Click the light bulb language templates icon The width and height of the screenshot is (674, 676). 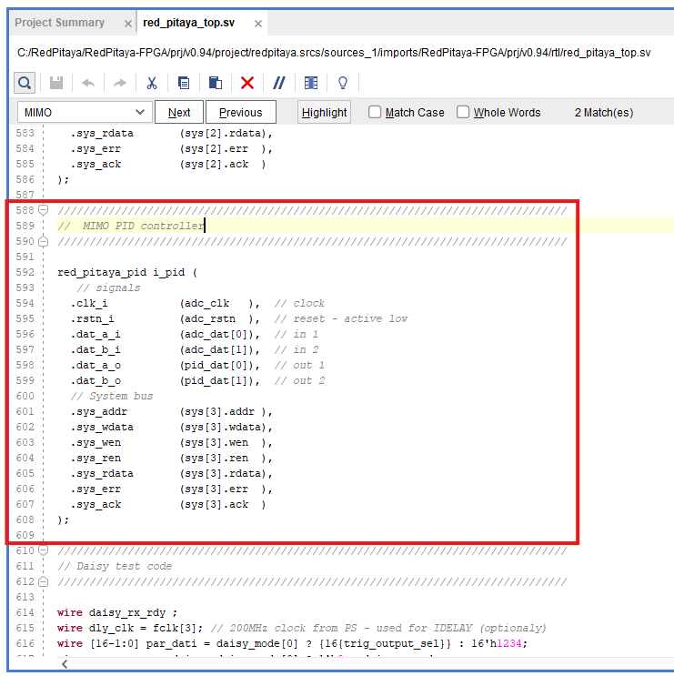[x=343, y=83]
